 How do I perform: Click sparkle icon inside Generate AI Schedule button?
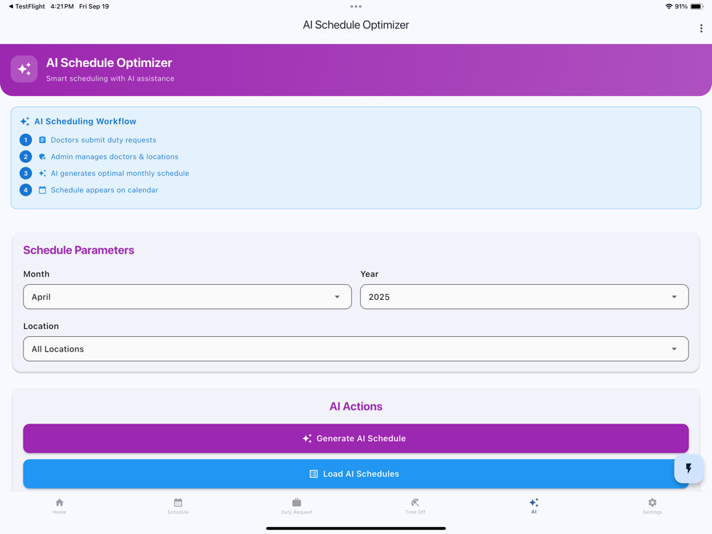(308, 438)
